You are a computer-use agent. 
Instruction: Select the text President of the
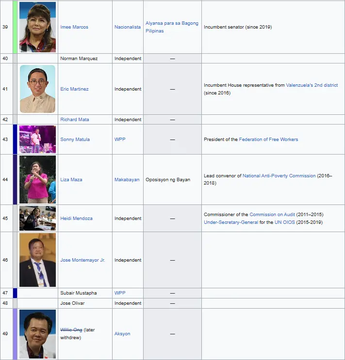tap(221, 140)
